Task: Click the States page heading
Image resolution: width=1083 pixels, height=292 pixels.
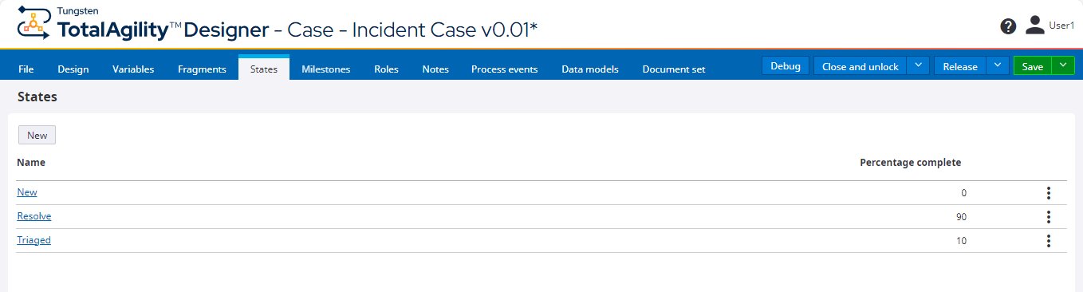Action: coord(37,97)
